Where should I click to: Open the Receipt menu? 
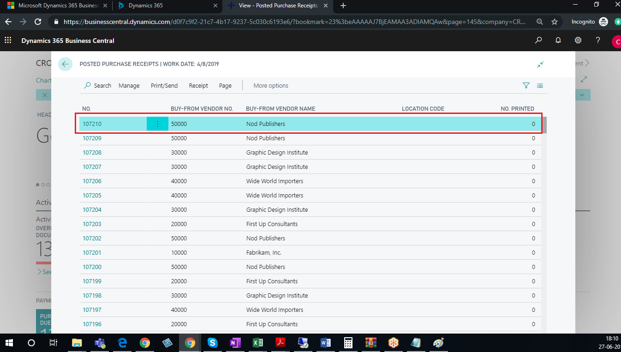[198, 85]
